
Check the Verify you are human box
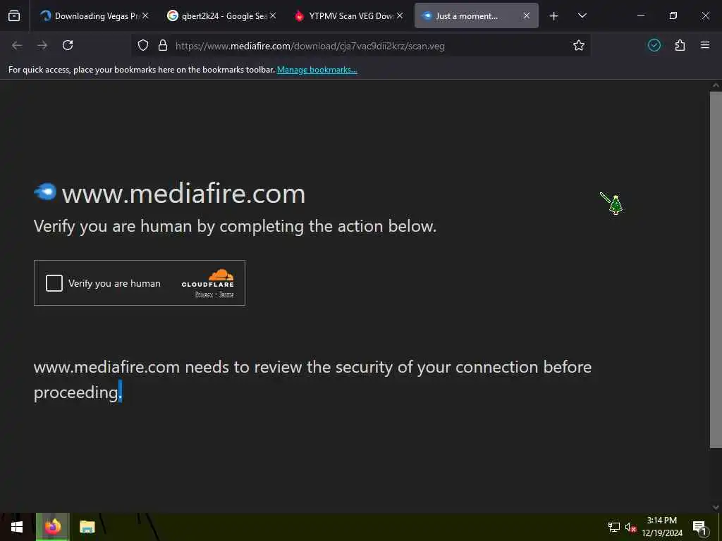pos(54,283)
